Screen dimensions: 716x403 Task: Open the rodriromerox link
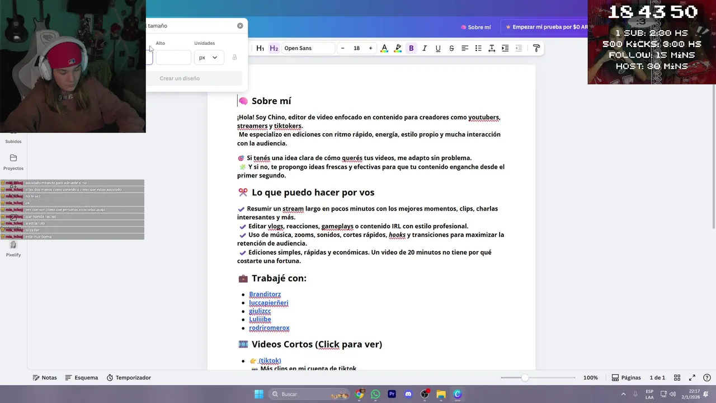pyautogui.click(x=269, y=328)
